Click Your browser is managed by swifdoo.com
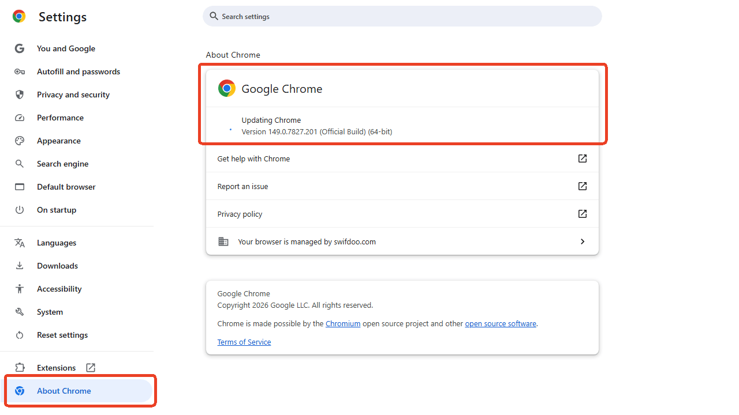The height and width of the screenshot is (415, 739). coord(402,242)
